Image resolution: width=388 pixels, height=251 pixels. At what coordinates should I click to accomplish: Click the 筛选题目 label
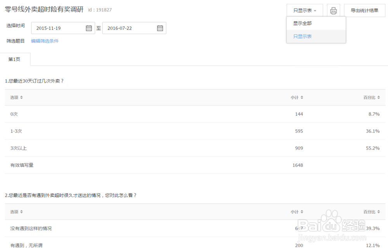pos(16,41)
